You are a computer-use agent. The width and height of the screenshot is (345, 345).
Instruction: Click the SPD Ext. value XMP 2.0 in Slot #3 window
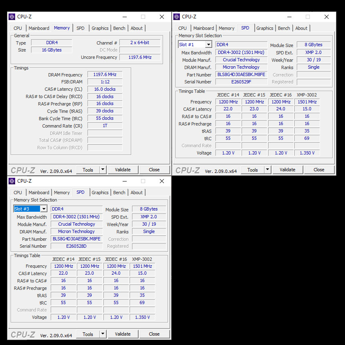pyautogui.click(x=149, y=217)
